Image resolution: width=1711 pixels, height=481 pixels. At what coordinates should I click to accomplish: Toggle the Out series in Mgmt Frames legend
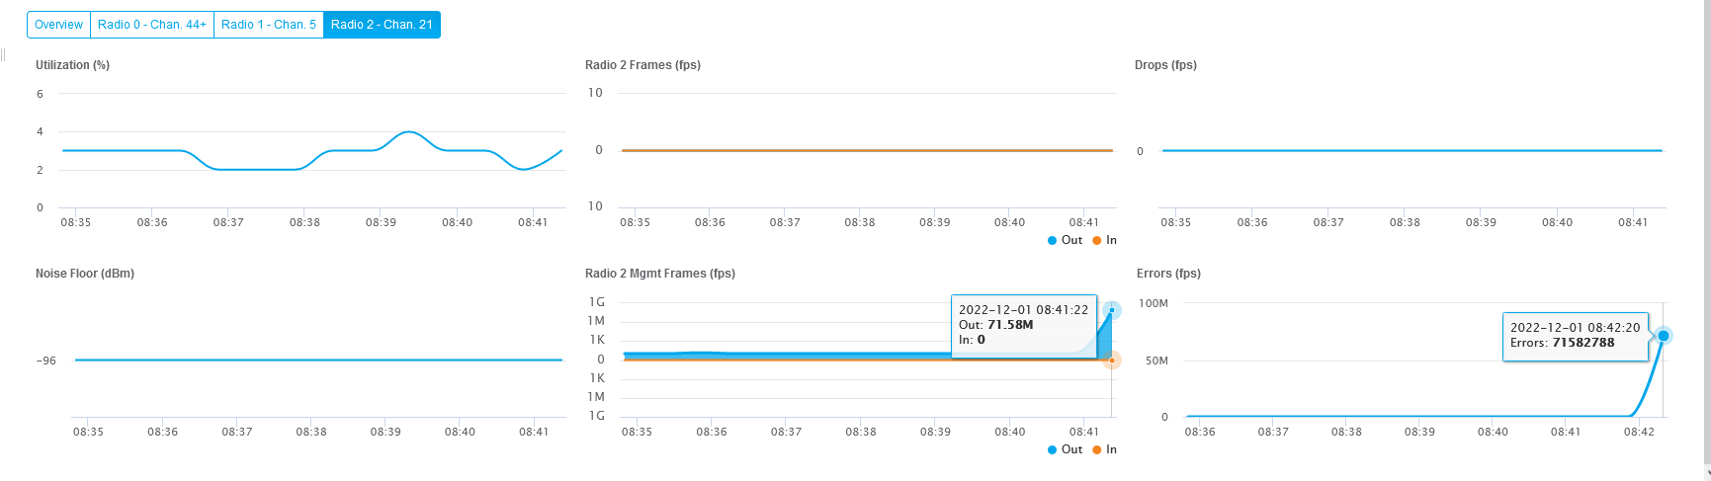[1066, 449]
